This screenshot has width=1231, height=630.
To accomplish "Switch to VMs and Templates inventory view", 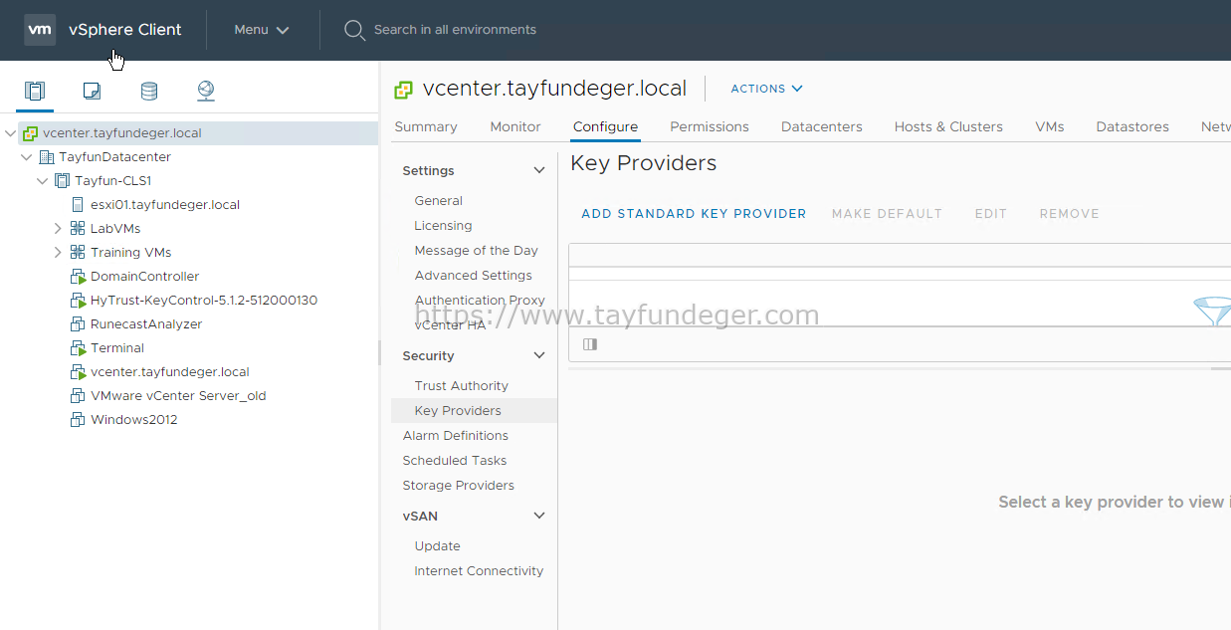I will [92, 92].
